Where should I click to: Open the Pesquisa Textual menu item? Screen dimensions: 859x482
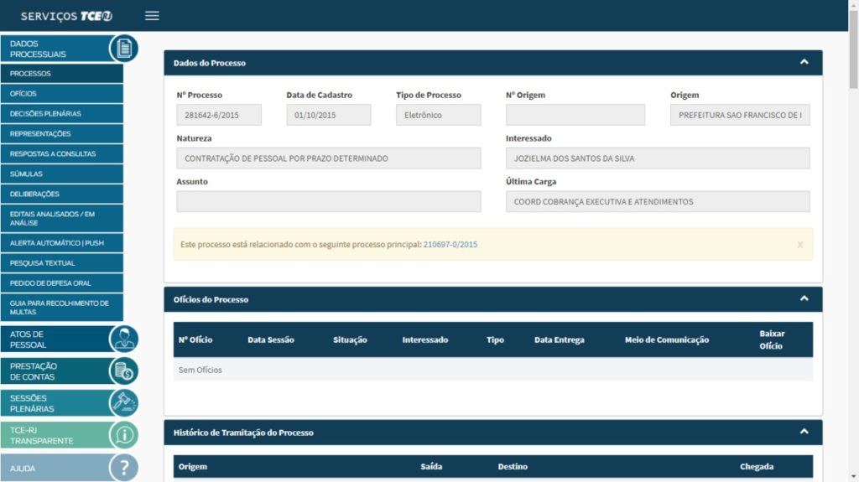[x=62, y=263]
